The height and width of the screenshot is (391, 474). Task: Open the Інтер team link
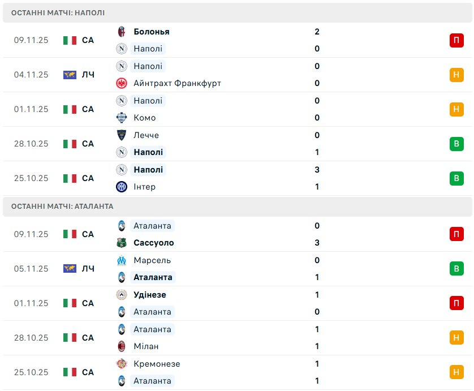(x=145, y=187)
